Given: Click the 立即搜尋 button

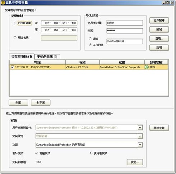Looking at the screenshot, I should tap(159, 20).
